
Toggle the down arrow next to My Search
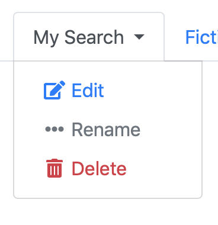coord(139,37)
